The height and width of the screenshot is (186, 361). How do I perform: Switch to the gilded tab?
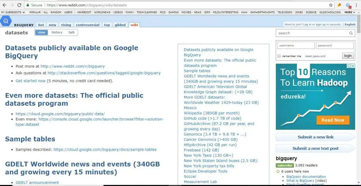(x=120, y=25)
